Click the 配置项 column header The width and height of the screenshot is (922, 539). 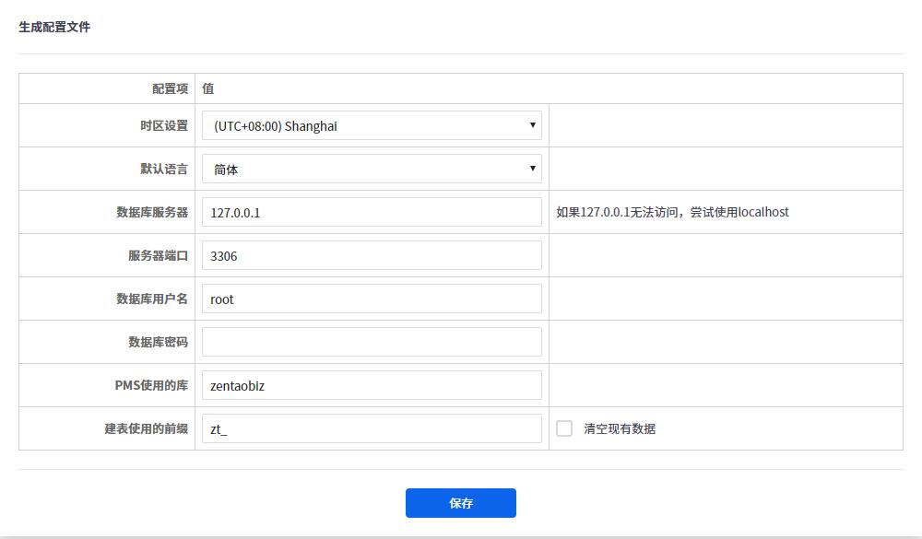(x=170, y=88)
